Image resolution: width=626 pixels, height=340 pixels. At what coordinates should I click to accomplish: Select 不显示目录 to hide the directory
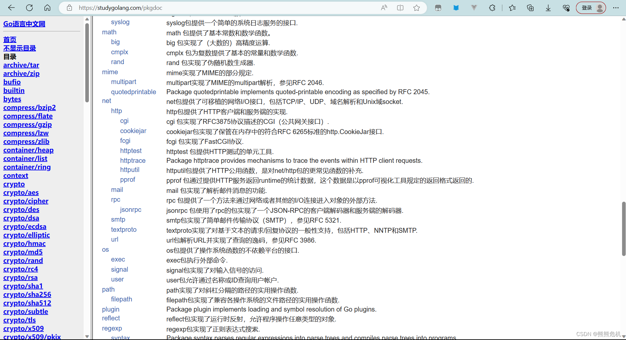tap(19, 48)
